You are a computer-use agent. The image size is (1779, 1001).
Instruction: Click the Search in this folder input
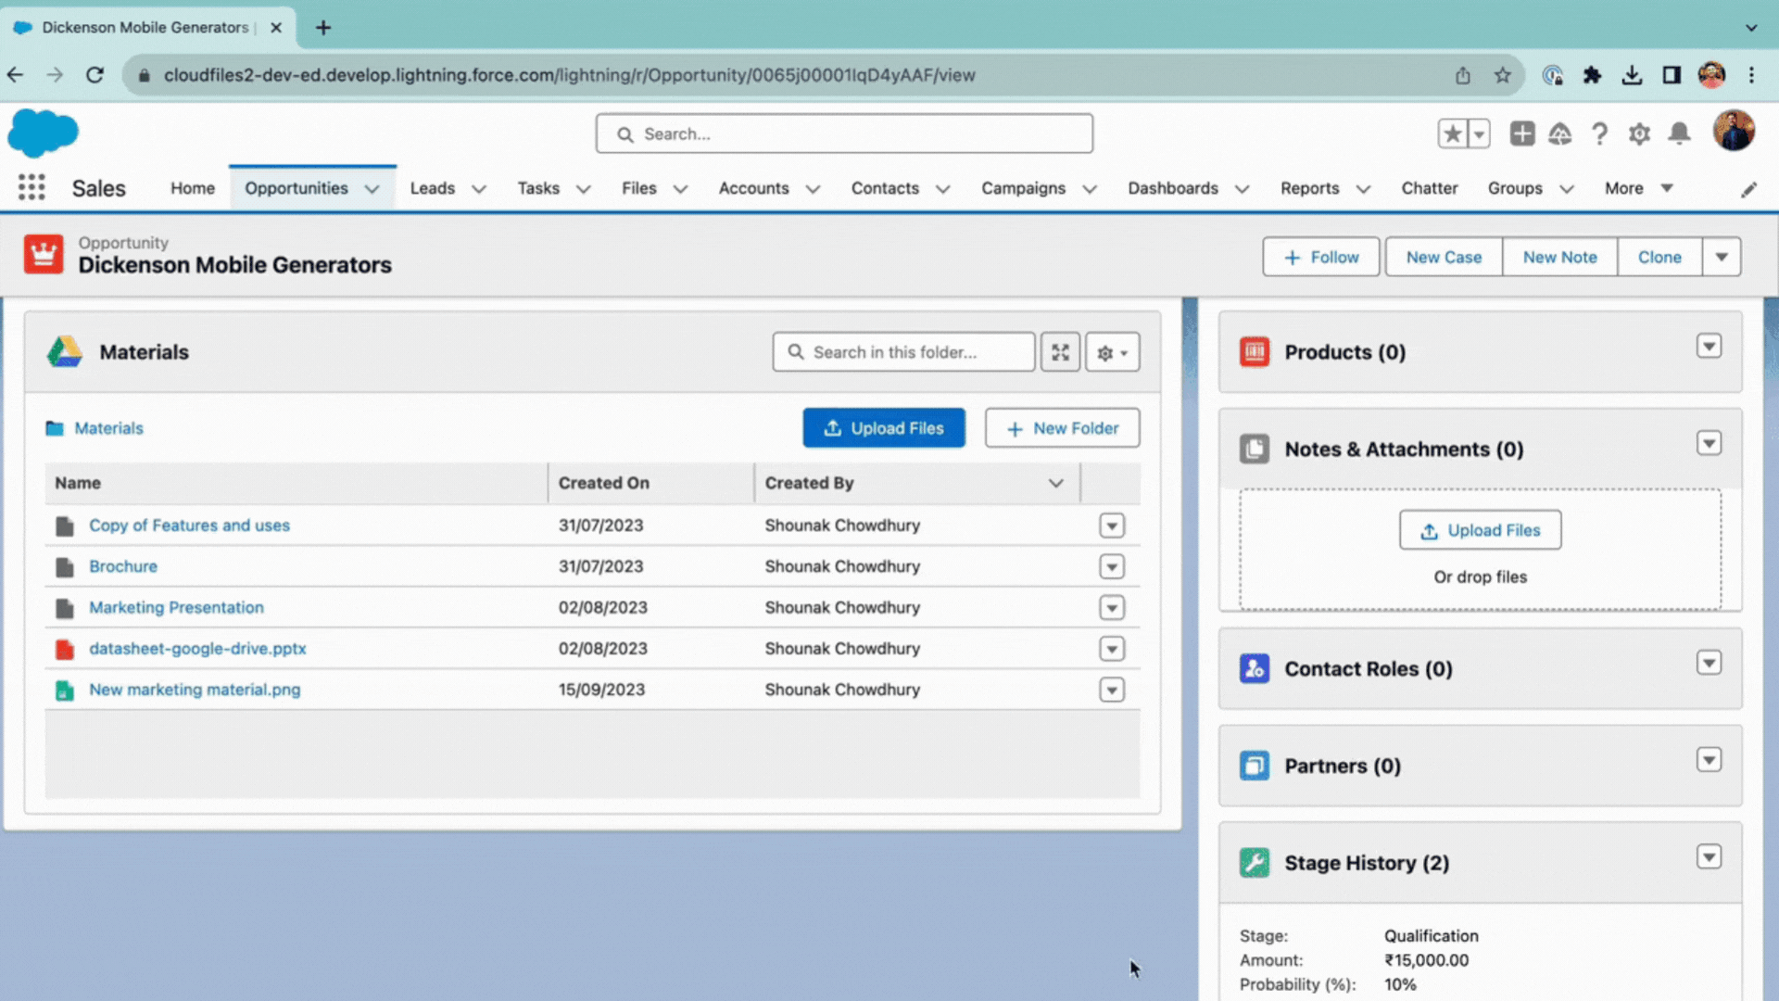[904, 352]
